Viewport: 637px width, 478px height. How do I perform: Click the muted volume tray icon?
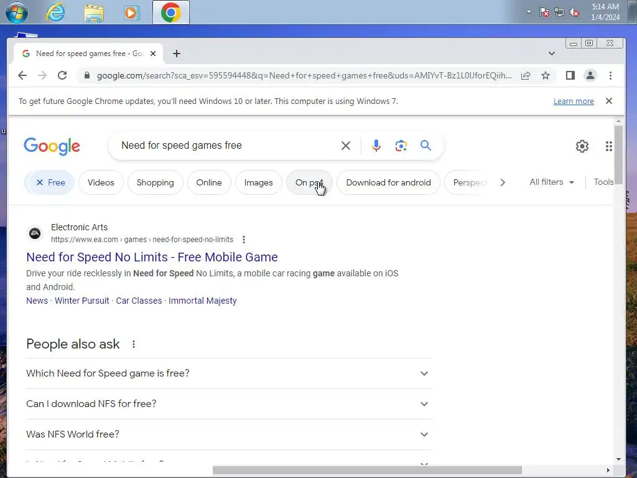(x=574, y=12)
